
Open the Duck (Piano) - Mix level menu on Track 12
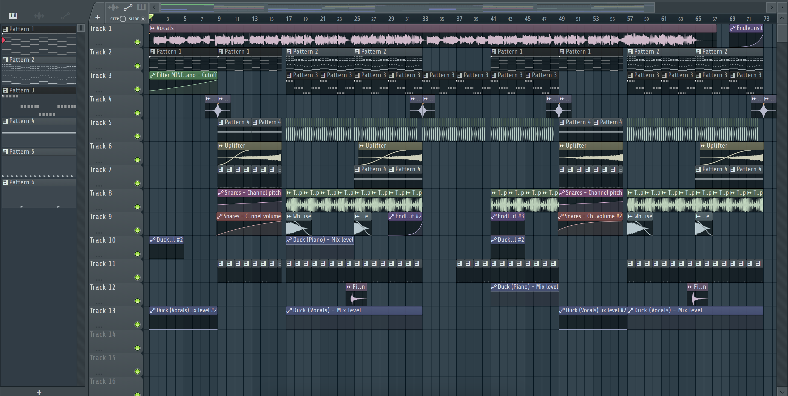494,287
